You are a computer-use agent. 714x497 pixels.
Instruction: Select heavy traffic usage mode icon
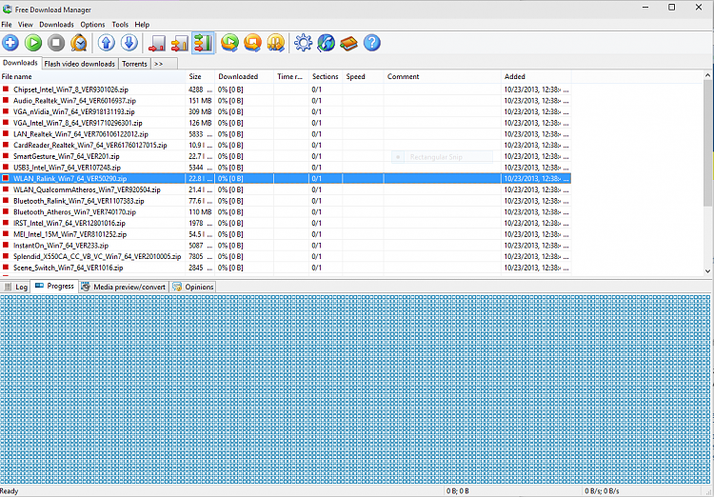203,43
